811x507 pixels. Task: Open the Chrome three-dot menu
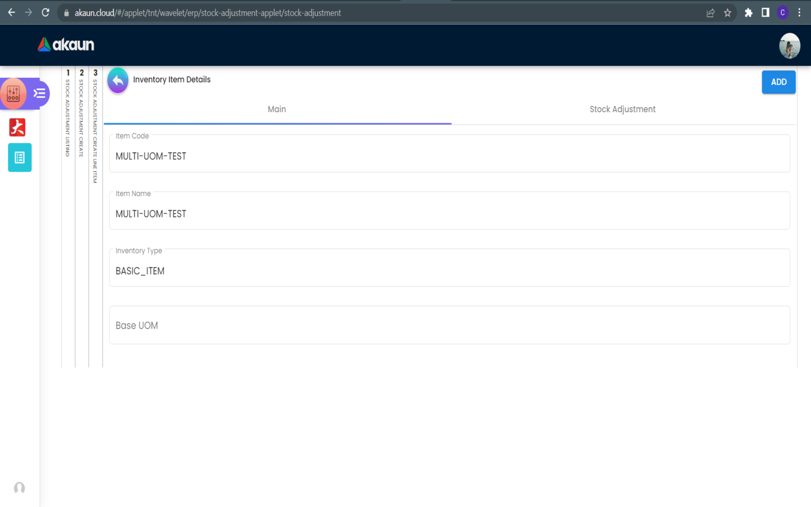pyautogui.click(x=799, y=12)
